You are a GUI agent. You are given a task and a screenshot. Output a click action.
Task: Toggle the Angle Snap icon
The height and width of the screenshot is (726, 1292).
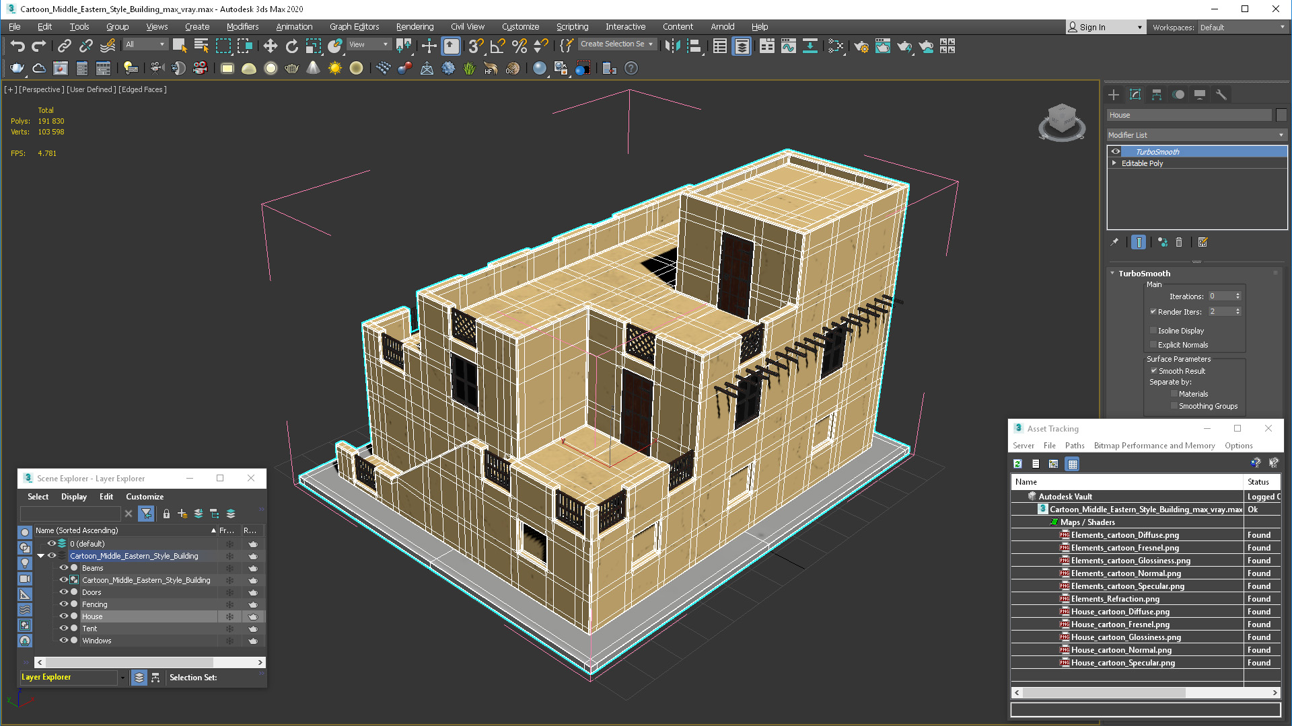tap(498, 46)
